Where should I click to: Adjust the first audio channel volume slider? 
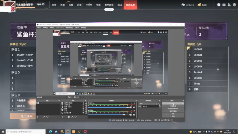109,107
